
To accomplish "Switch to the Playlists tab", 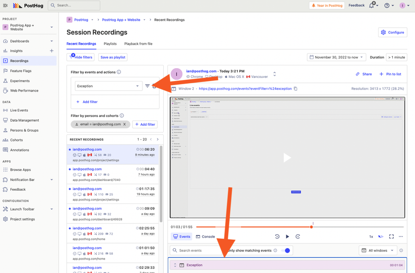I will click(110, 44).
